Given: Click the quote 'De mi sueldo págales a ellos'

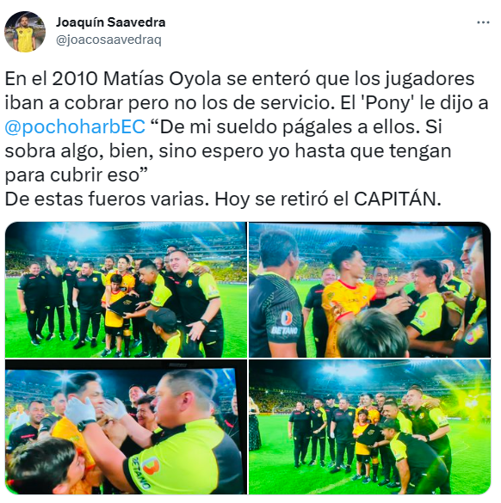Looking at the screenshot, I should (x=290, y=126).
